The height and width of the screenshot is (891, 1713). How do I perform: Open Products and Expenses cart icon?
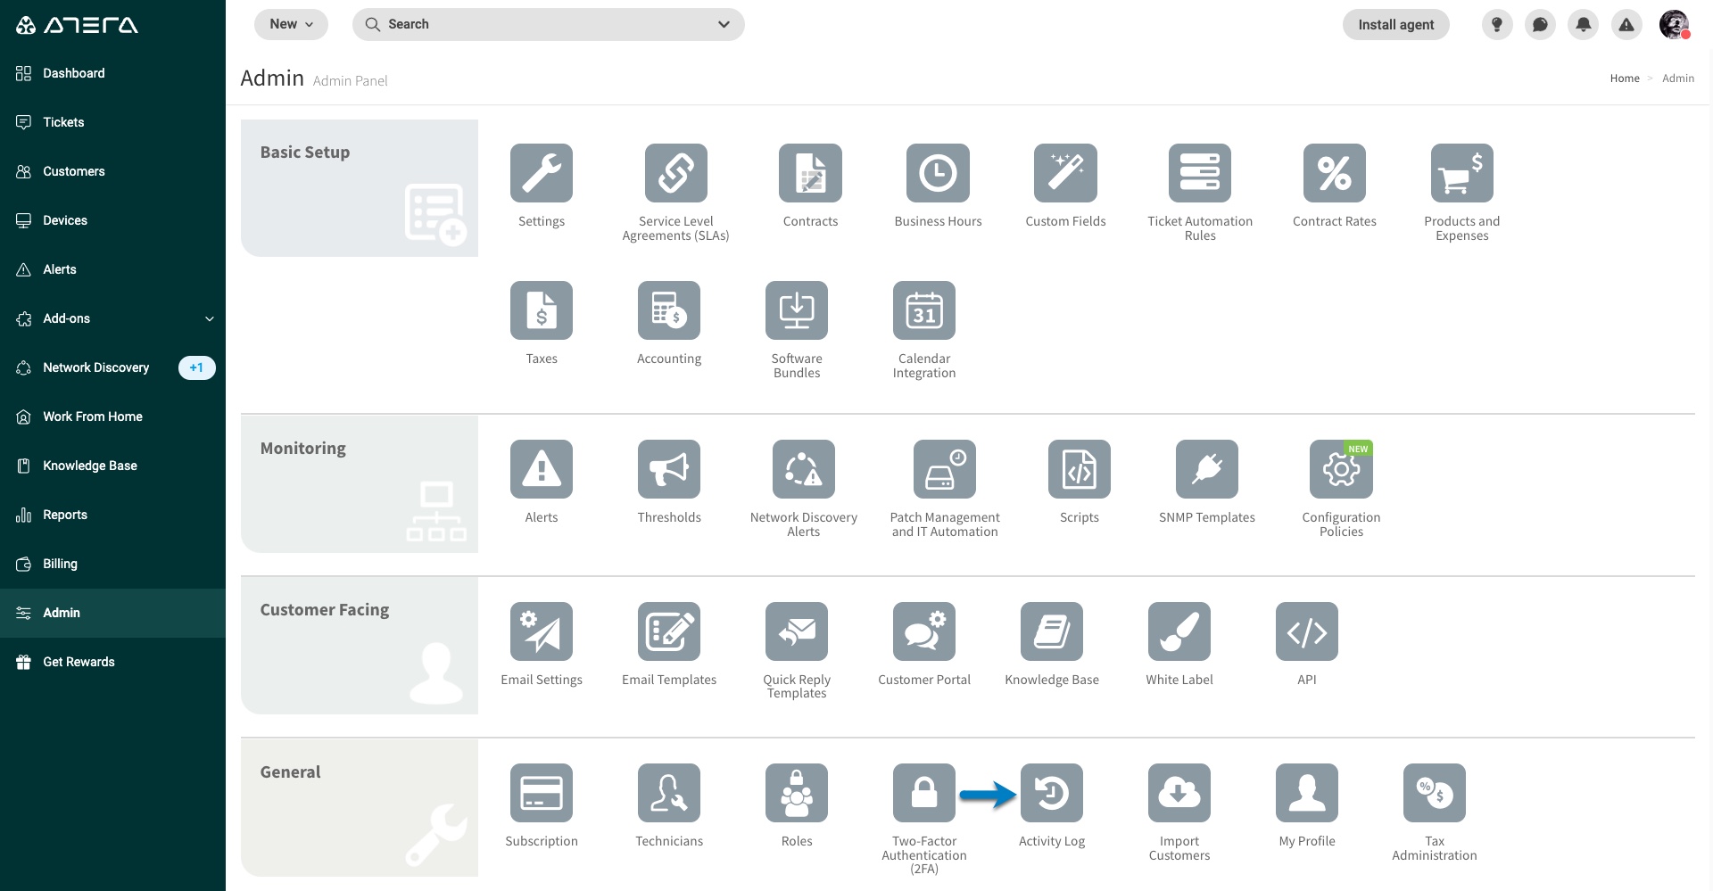pos(1462,173)
